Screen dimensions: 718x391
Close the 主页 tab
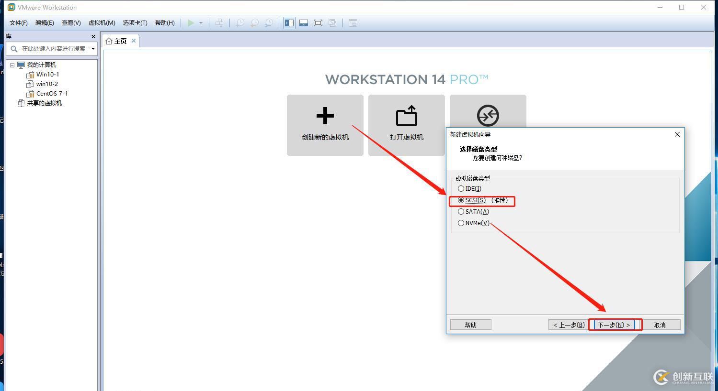click(134, 41)
